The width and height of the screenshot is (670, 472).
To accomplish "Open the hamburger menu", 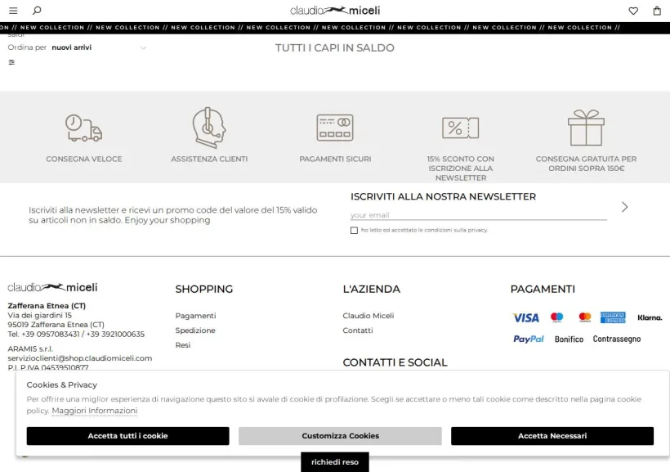I will coord(13,11).
